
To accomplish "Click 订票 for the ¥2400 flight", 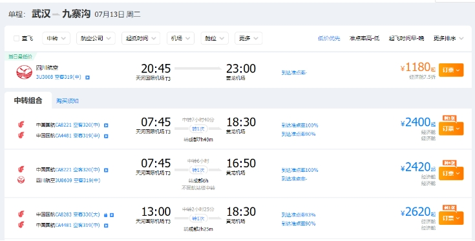I will pos(451,129).
